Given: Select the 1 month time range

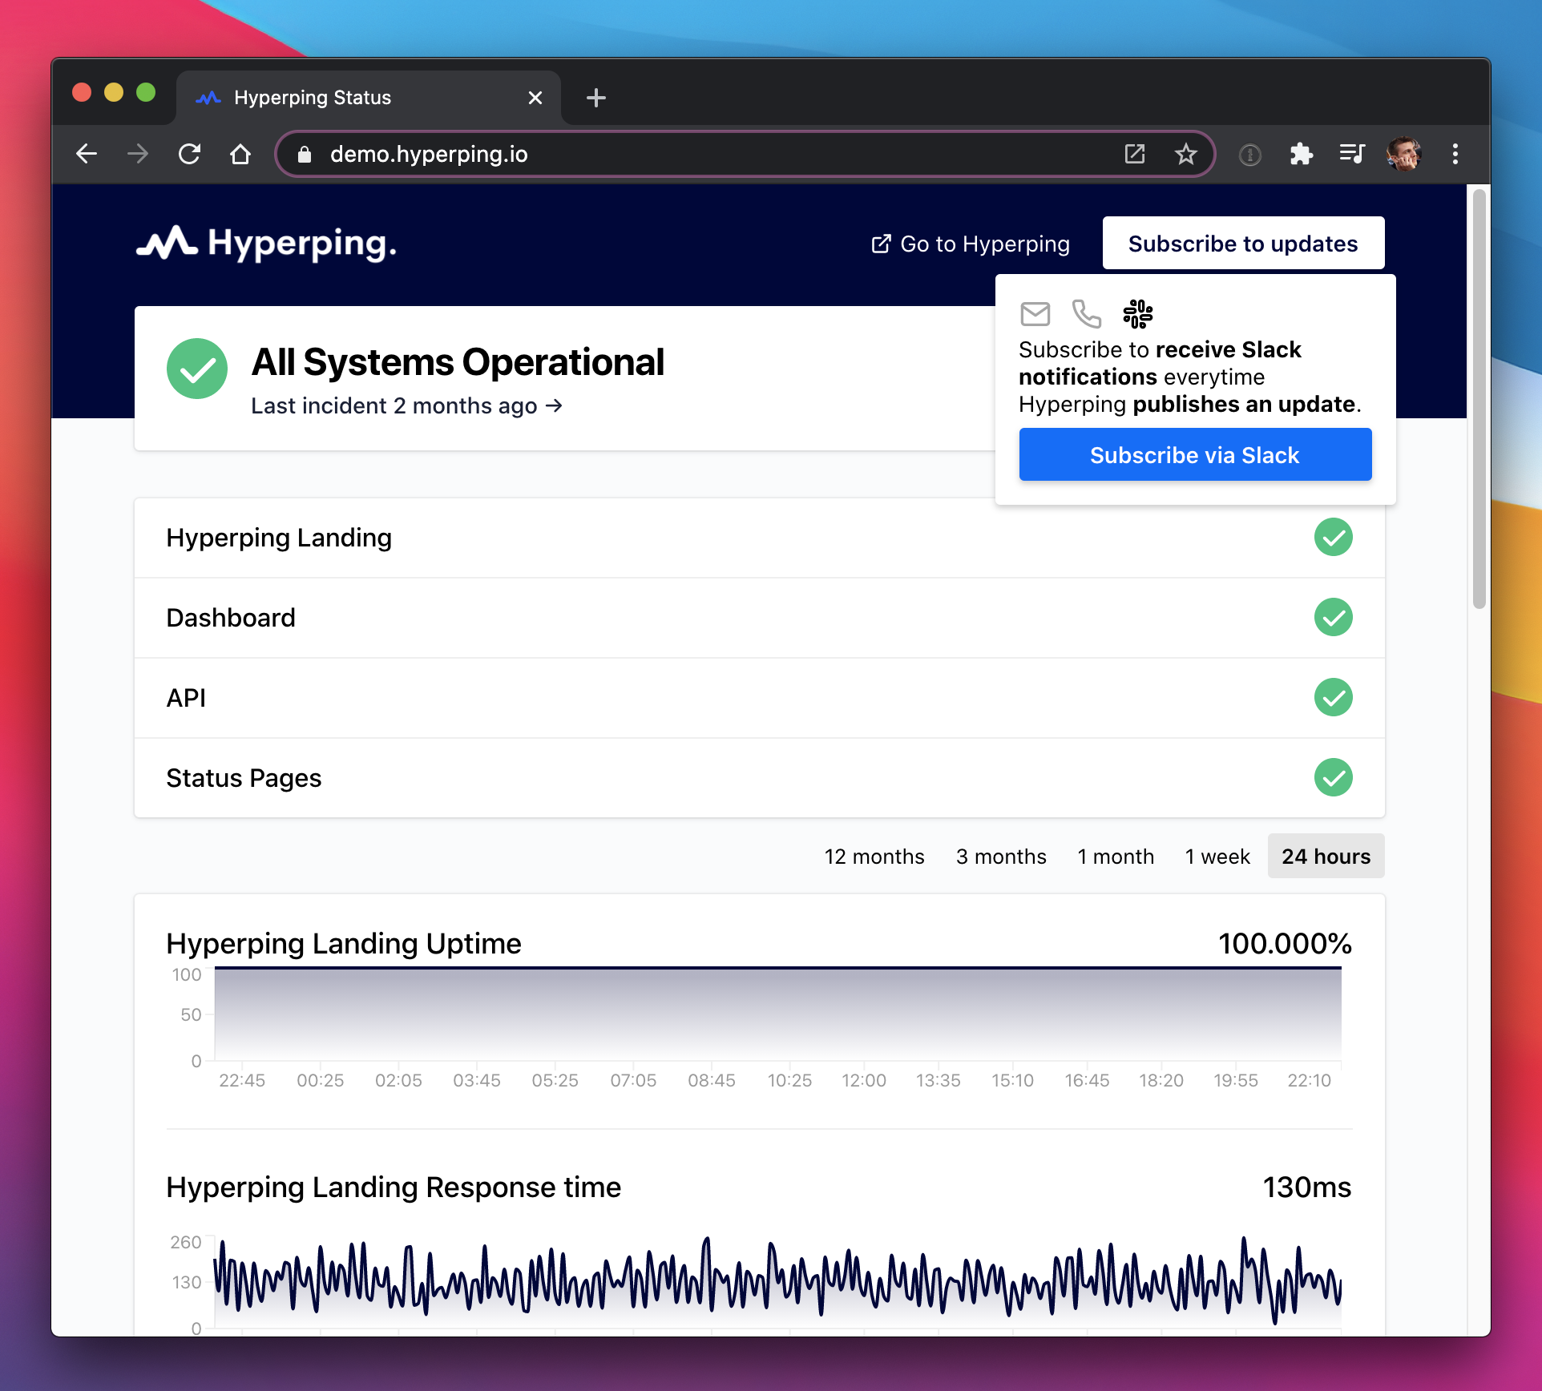Looking at the screenshot, I should pos(1115,855).
